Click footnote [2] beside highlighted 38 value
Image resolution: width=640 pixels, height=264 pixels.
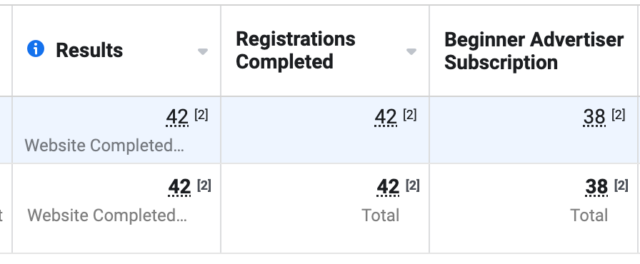[x=619, y=115]
